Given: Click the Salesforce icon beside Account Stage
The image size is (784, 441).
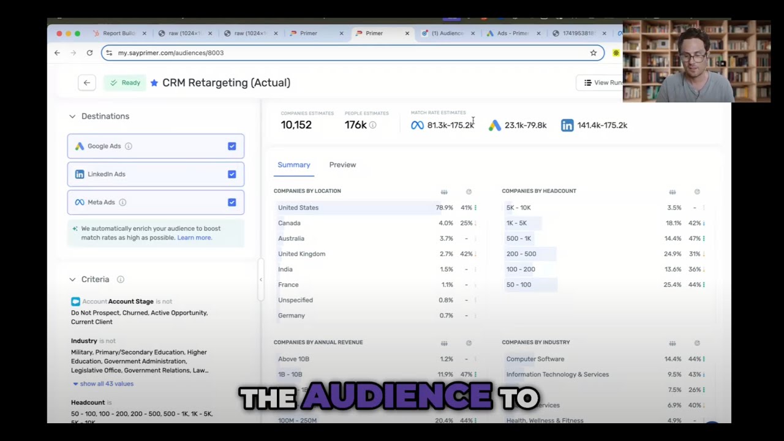Looking at the screenshot, I should click(75, 301).
